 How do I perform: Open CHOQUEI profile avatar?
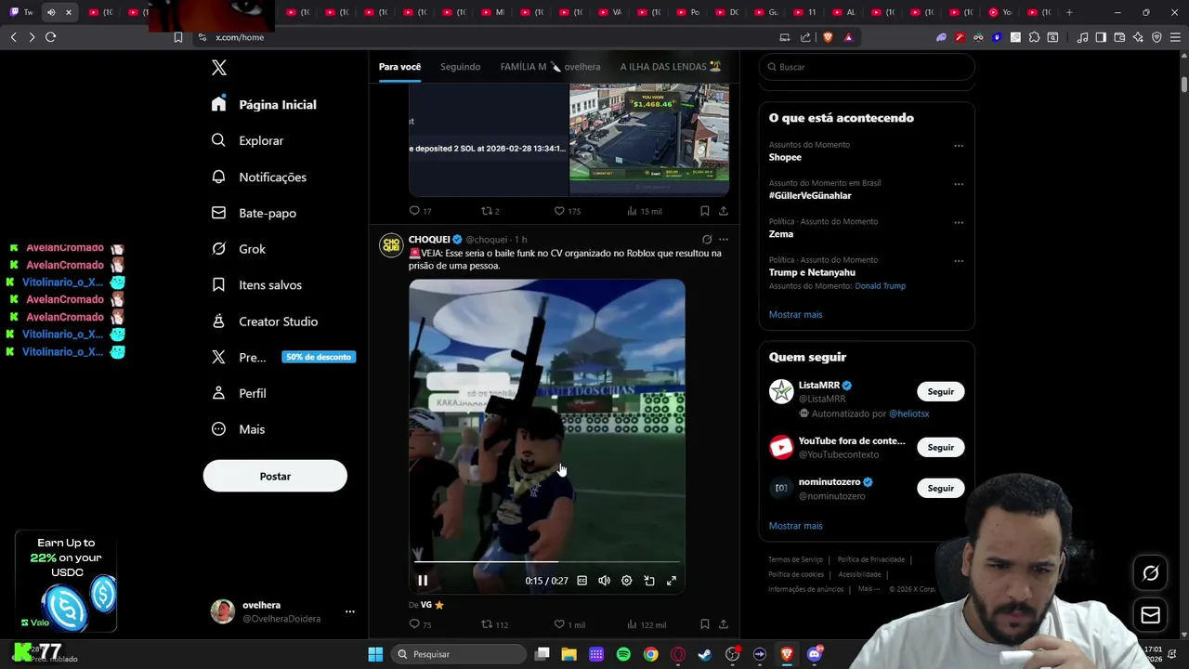click(x=391, y=245)
